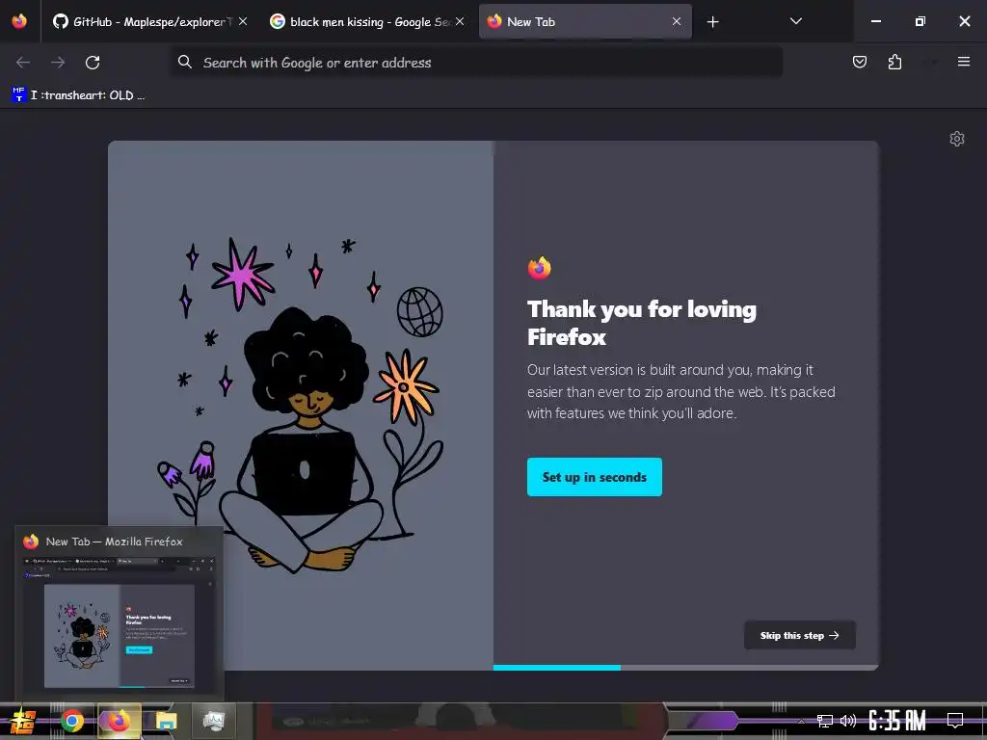The image size is (987, 740).
Task: Click Skip this step
Action: click(x=799, y=636)
